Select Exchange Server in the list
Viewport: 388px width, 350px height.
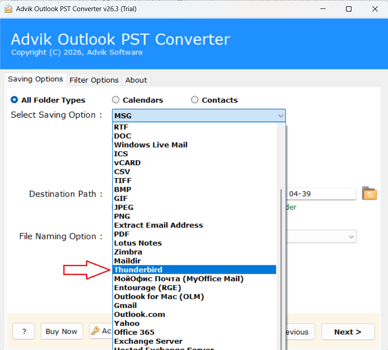tap(195, 341)
